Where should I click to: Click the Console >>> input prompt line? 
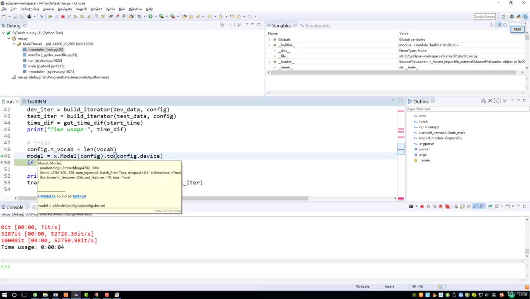tap(263, 266)
